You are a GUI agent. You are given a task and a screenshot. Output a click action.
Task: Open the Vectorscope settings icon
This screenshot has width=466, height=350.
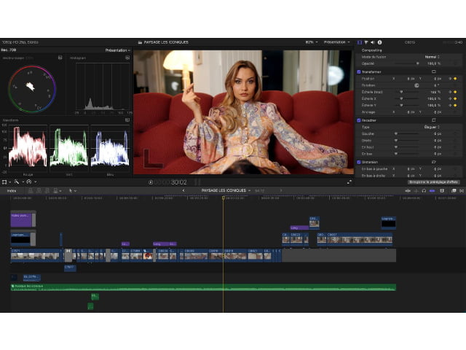coord(60,58)
